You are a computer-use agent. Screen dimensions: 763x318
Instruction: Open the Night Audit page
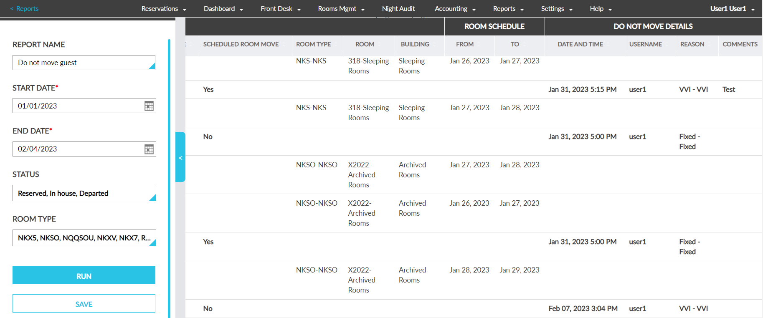(398, 9)
